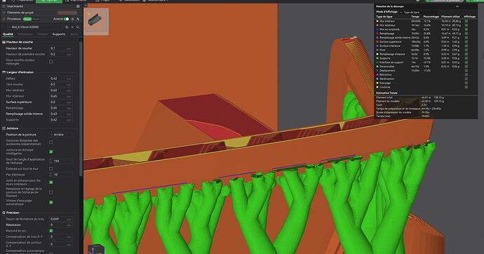Hide Mur intérieur lines in the legend
The image size is (484, 254).
tap(466, 21)
